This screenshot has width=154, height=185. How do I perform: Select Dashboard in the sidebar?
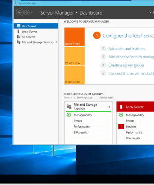[36, 26]
